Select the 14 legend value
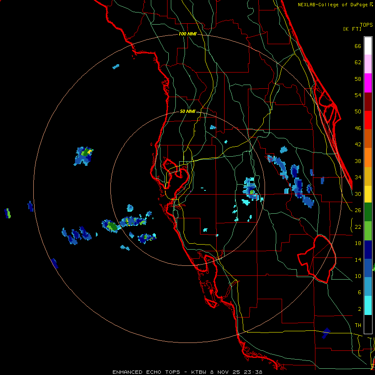Image resolution: width=375 pixels, height=375 pixels. (x=358, y=260)
